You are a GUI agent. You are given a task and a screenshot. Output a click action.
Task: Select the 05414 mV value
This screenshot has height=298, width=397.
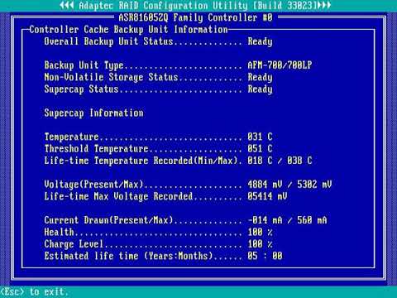(267, 196)
